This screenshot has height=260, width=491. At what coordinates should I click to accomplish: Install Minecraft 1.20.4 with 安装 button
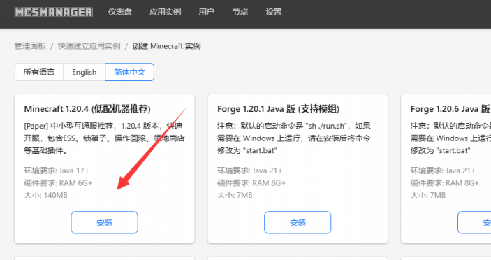[104, 222]
